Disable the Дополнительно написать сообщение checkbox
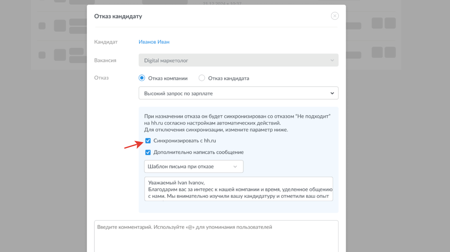 click(148, 152)
